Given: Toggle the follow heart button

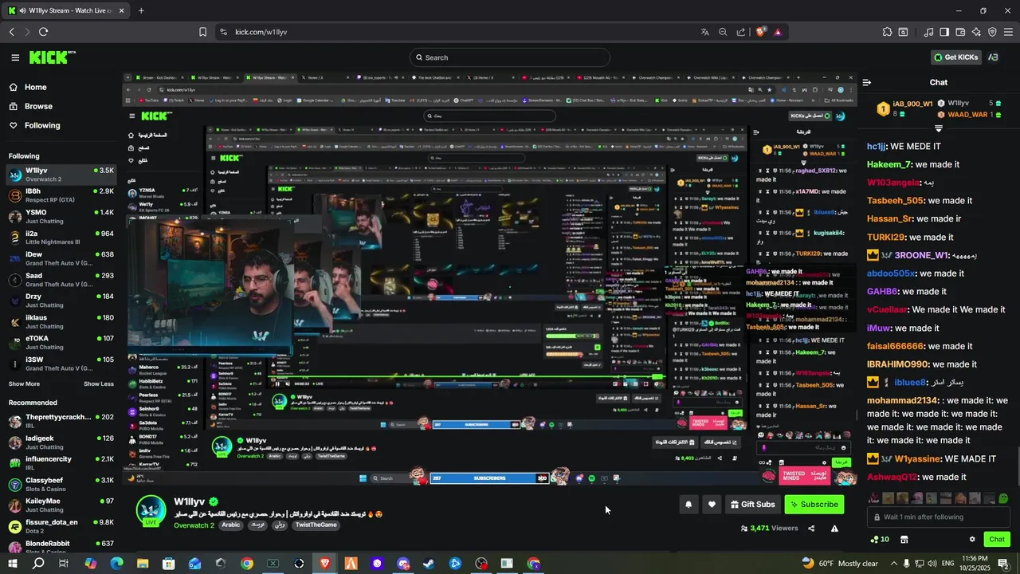Looking at the screenshot, I should pos(712,504).
